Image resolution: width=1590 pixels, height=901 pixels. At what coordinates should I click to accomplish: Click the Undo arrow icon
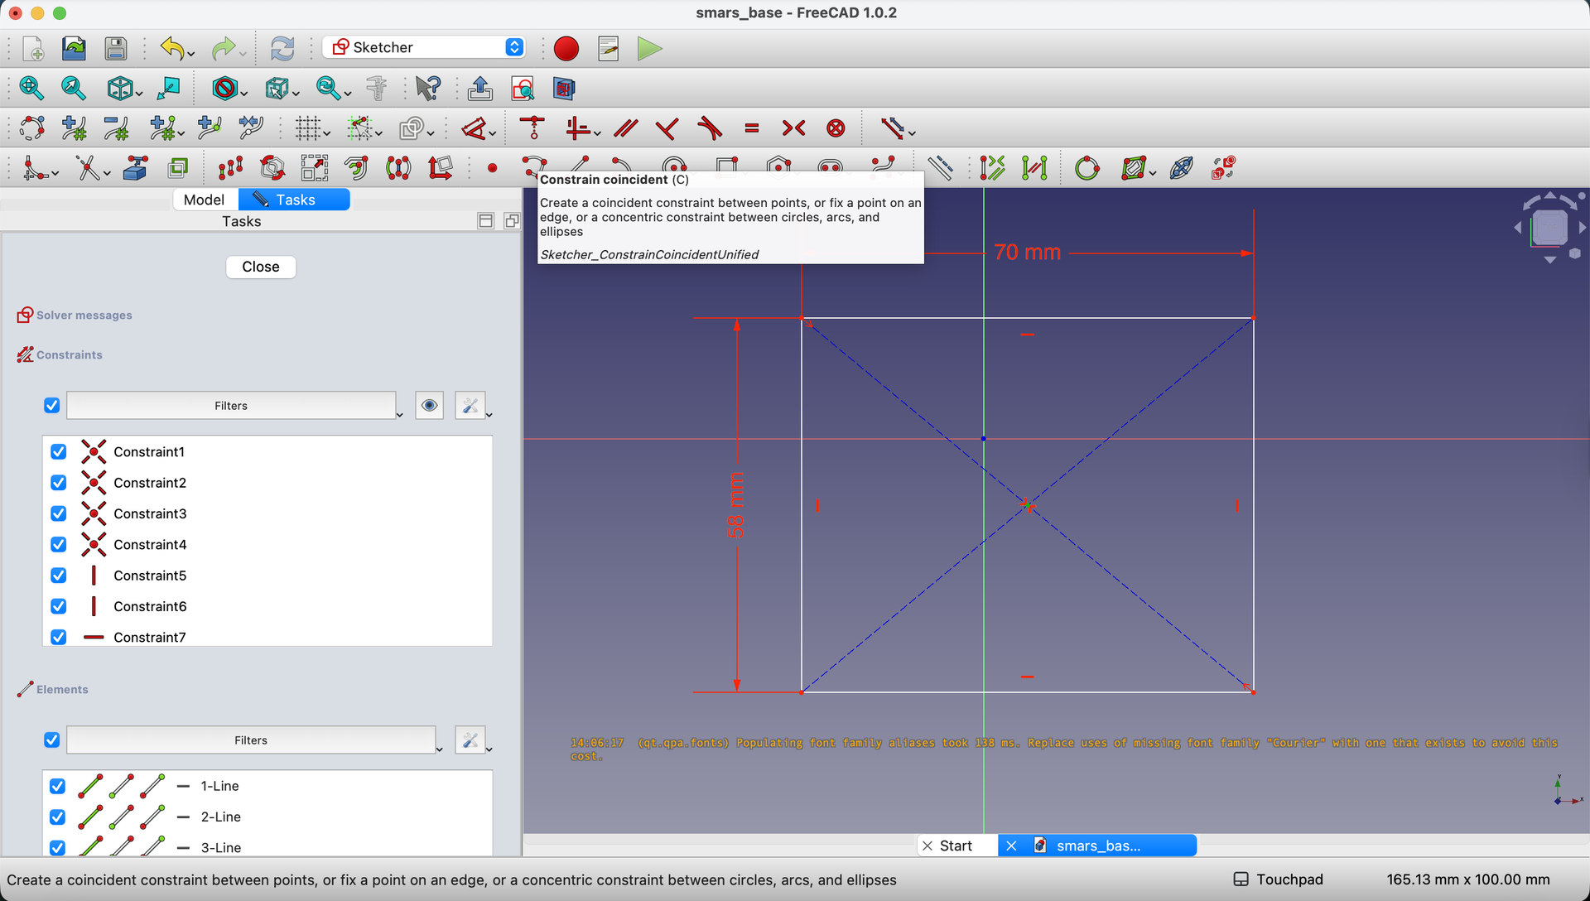click(172, 48)
